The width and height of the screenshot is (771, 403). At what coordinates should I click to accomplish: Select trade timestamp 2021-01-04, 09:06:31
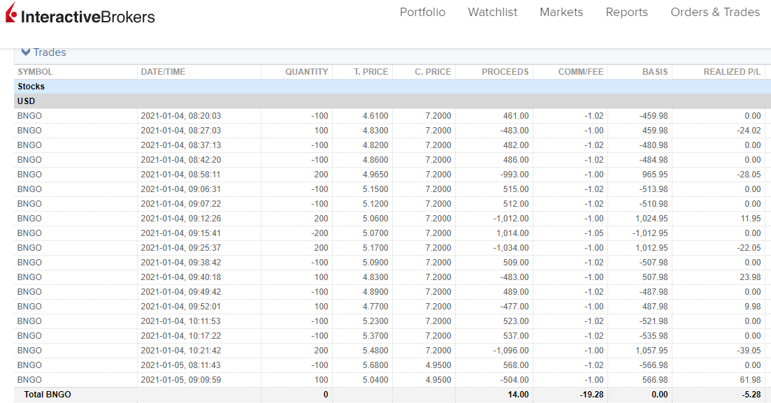click(x=181, y=189)
